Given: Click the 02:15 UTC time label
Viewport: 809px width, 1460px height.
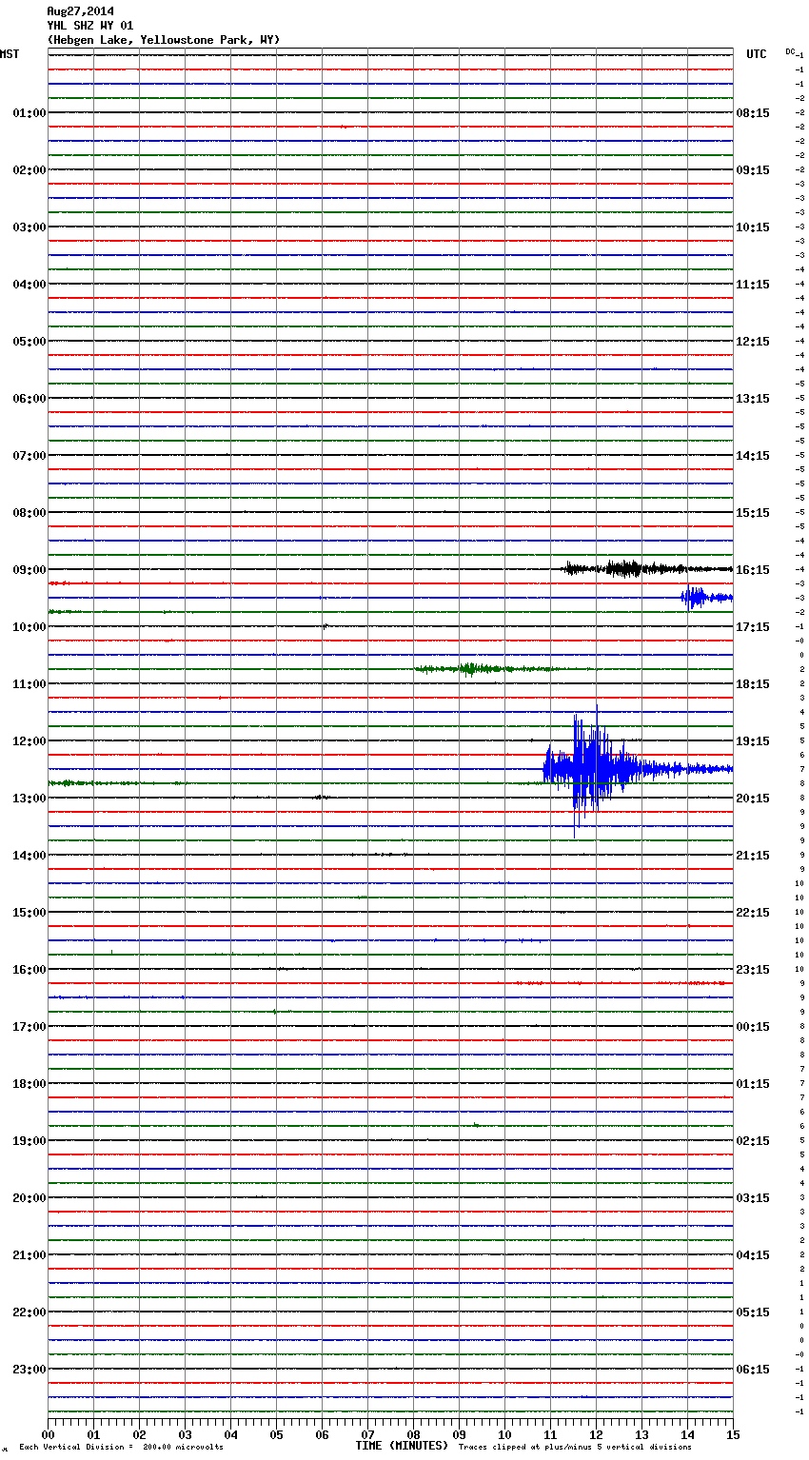Looking at the screenshot, I should [753, 1141].
